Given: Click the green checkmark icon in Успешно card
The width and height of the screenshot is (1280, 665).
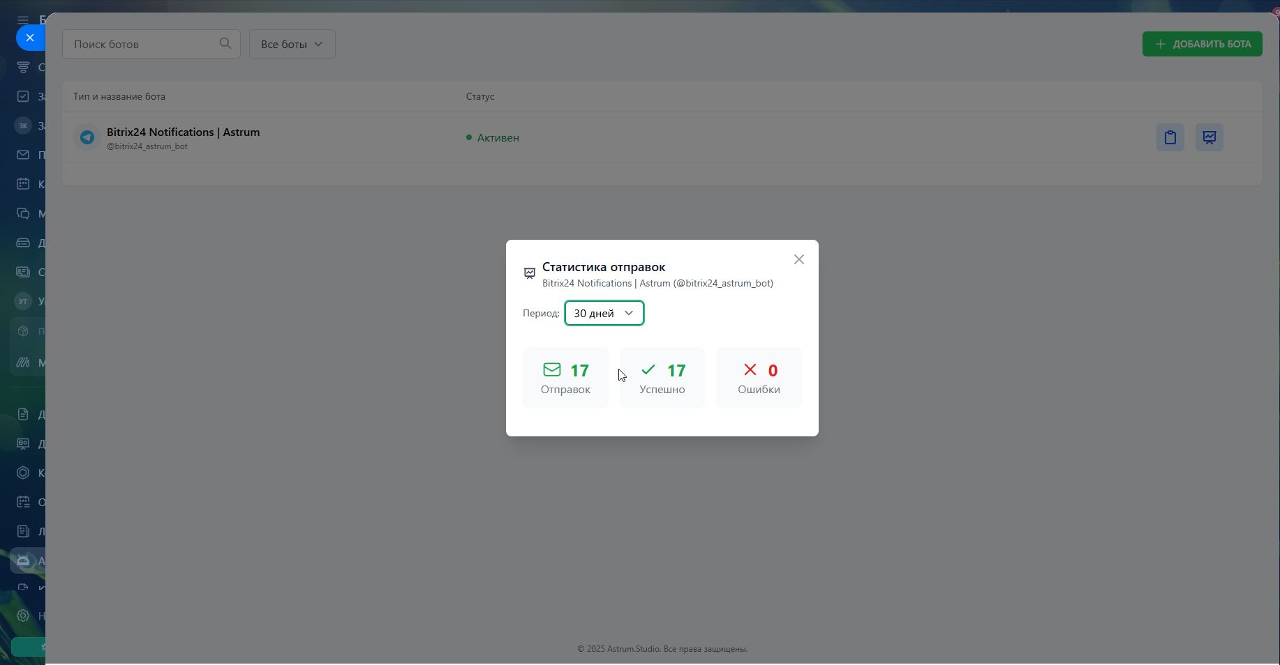Looking at the screenshot, I should pos(648,369).
